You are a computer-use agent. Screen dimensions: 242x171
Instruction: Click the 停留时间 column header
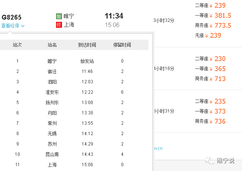coord(122,45)
